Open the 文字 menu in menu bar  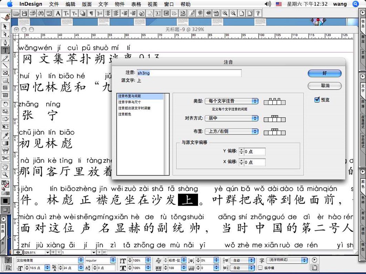(x=103, y=4)
